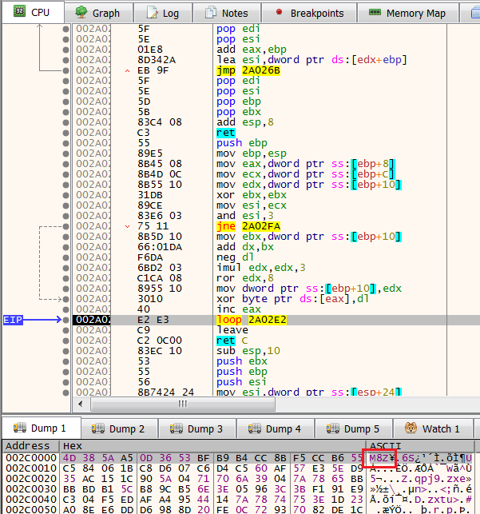Select the jne 2A02FA instruction
The width and height of the screenshot is (480, 514).
coord(248,226)
